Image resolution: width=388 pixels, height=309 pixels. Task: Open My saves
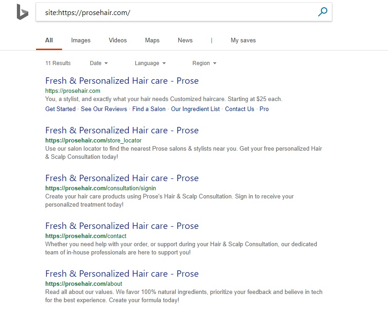243,40
